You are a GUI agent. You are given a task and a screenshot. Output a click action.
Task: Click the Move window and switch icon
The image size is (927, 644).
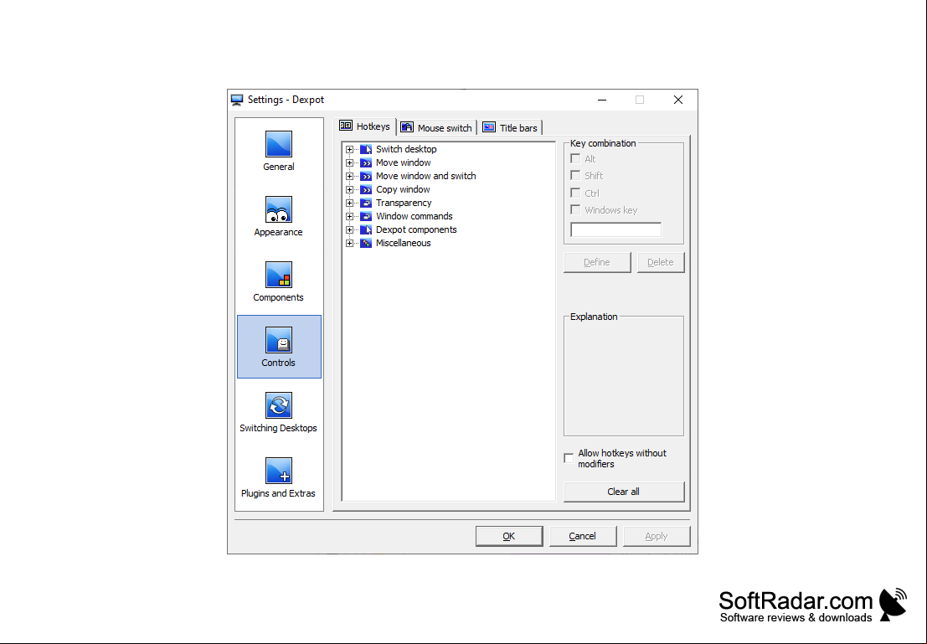click(x=366, y=176)
